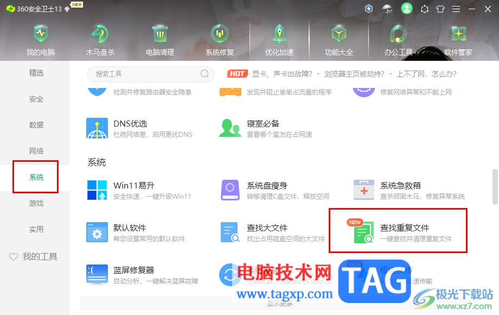Click the skin shirt icon in title bar
The width and height of the screenshot is (499, 315).
pos(440,9)
